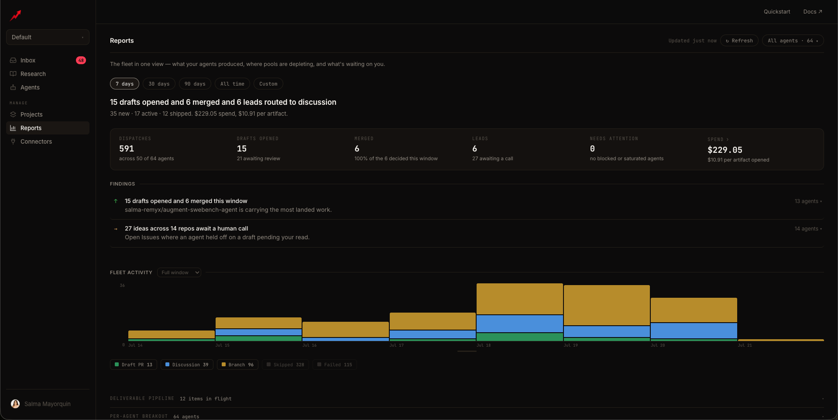Open the Agents section
Viewport: 838px width, 420px height.
48,87
